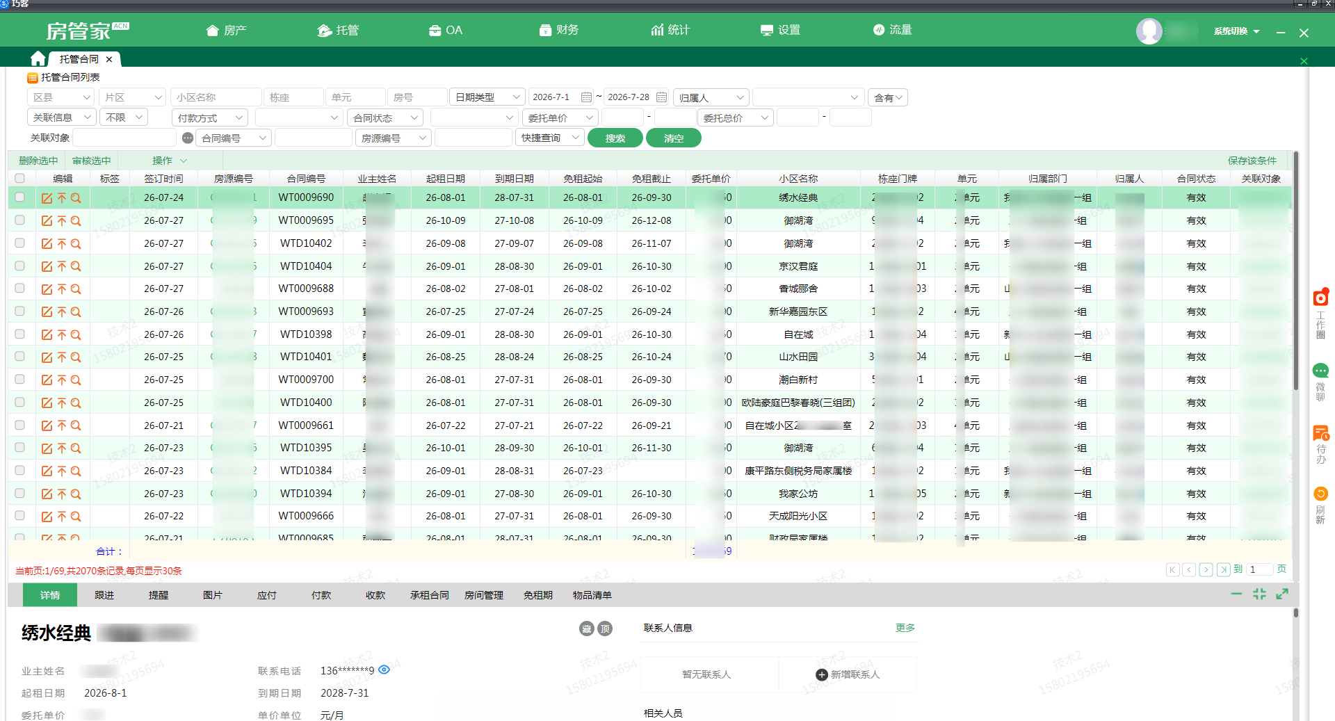
Task: Toggle select-all checkbox in table header
Action: [19, 179]
